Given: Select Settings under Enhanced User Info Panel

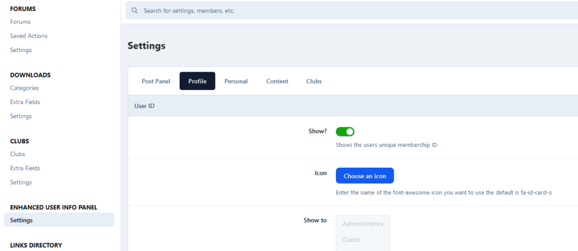Looking at the screenshot, I should pyautogui.click(x=59, y=220).
